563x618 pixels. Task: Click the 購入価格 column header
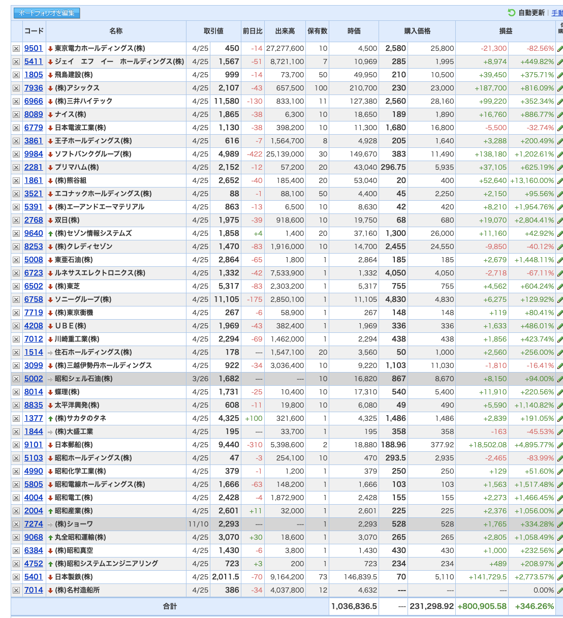pos(417,31)
